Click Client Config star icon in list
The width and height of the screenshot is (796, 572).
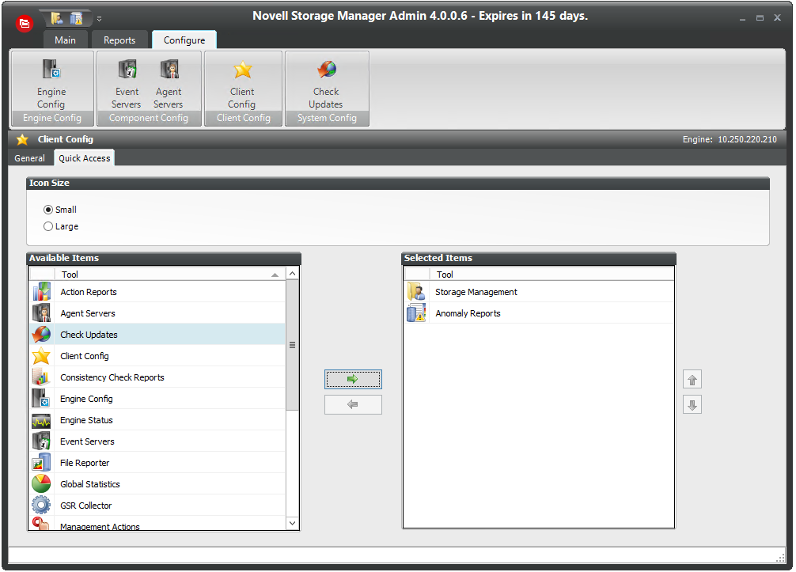(x=41, y=356)
